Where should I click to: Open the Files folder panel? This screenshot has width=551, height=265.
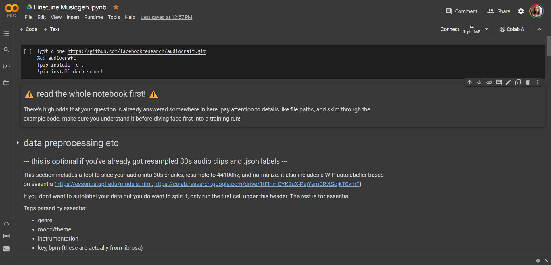tap(6, 83)
